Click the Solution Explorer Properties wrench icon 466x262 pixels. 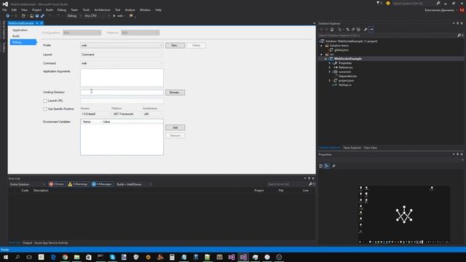(366, 29)
